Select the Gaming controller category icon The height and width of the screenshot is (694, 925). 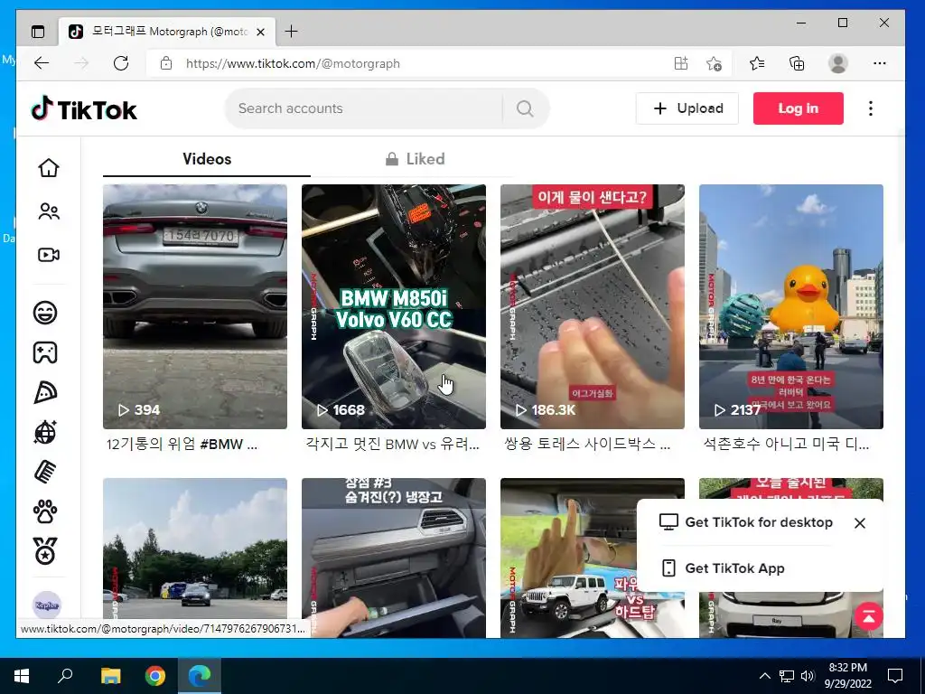tap(45, 352)
